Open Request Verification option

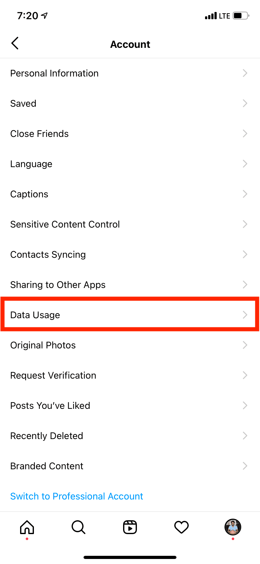(x=53, y=375)
